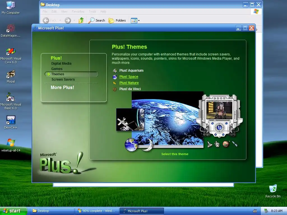Click the Plus! heading in sidebar
Screen dimensions: 287x215
56,58
